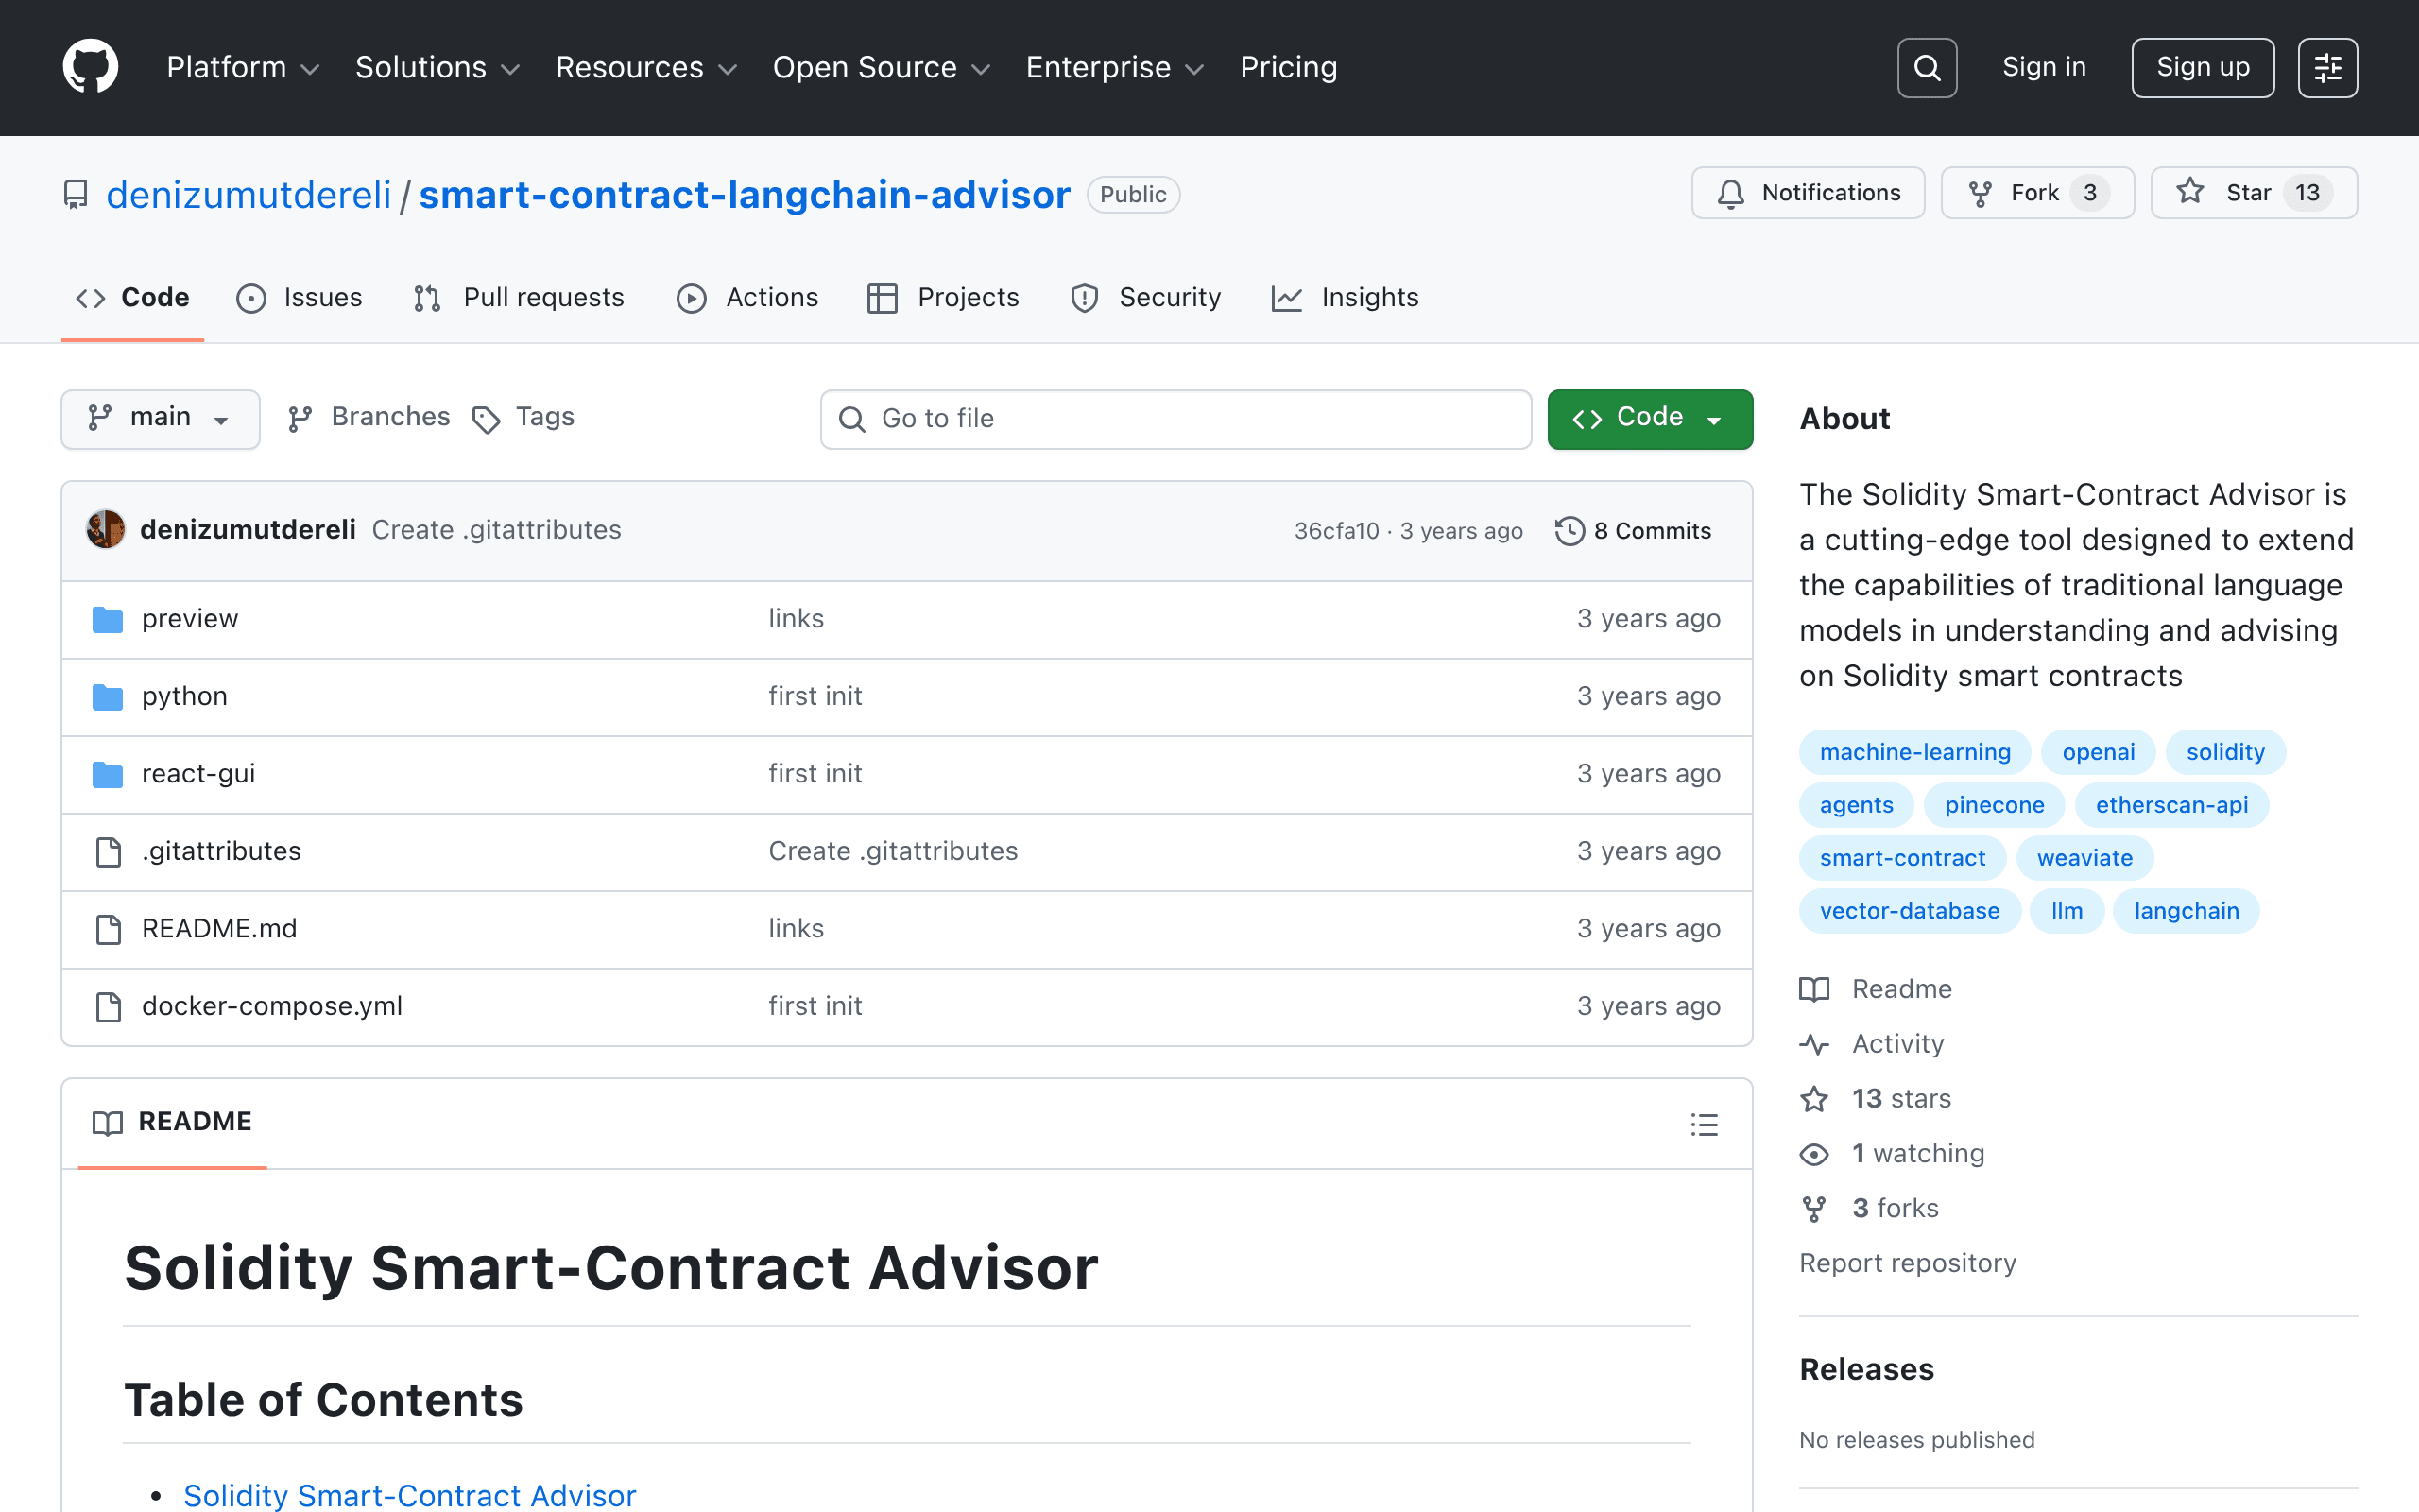The width and height of the screenshot is (2419, 1512).
Task: View Tags list
Action: click(x=523, y=418)
